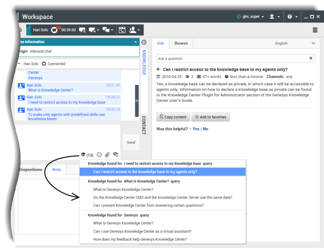
Task: Select 'How does my feedback help...' suggestion
Action: [162, 239]
